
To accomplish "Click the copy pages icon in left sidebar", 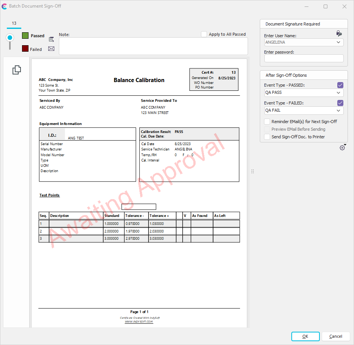I will tap(17, 70).
